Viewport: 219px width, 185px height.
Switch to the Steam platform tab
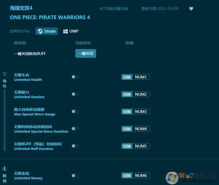pos(46,31)
